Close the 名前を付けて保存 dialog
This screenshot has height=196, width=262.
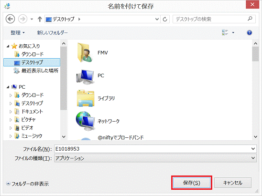pyautogui.click(x=252, y=4)
